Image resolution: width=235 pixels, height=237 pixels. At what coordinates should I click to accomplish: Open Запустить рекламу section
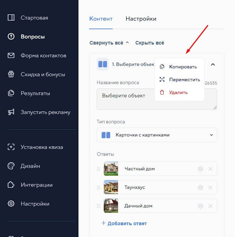coord(45,112)
